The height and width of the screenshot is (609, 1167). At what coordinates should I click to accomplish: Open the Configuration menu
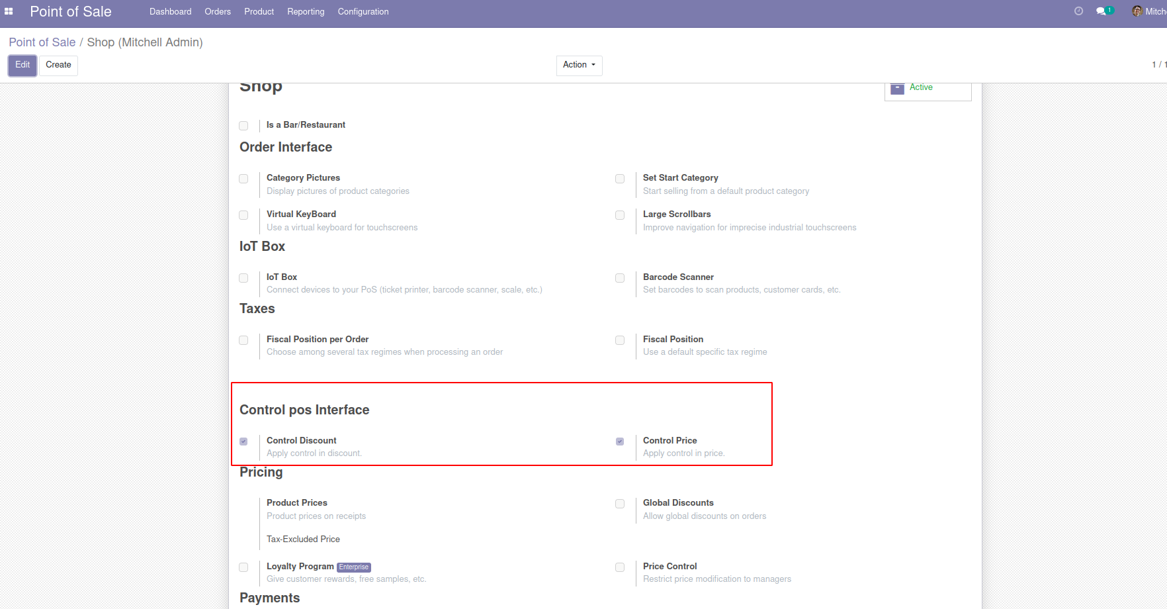(363, 11)
